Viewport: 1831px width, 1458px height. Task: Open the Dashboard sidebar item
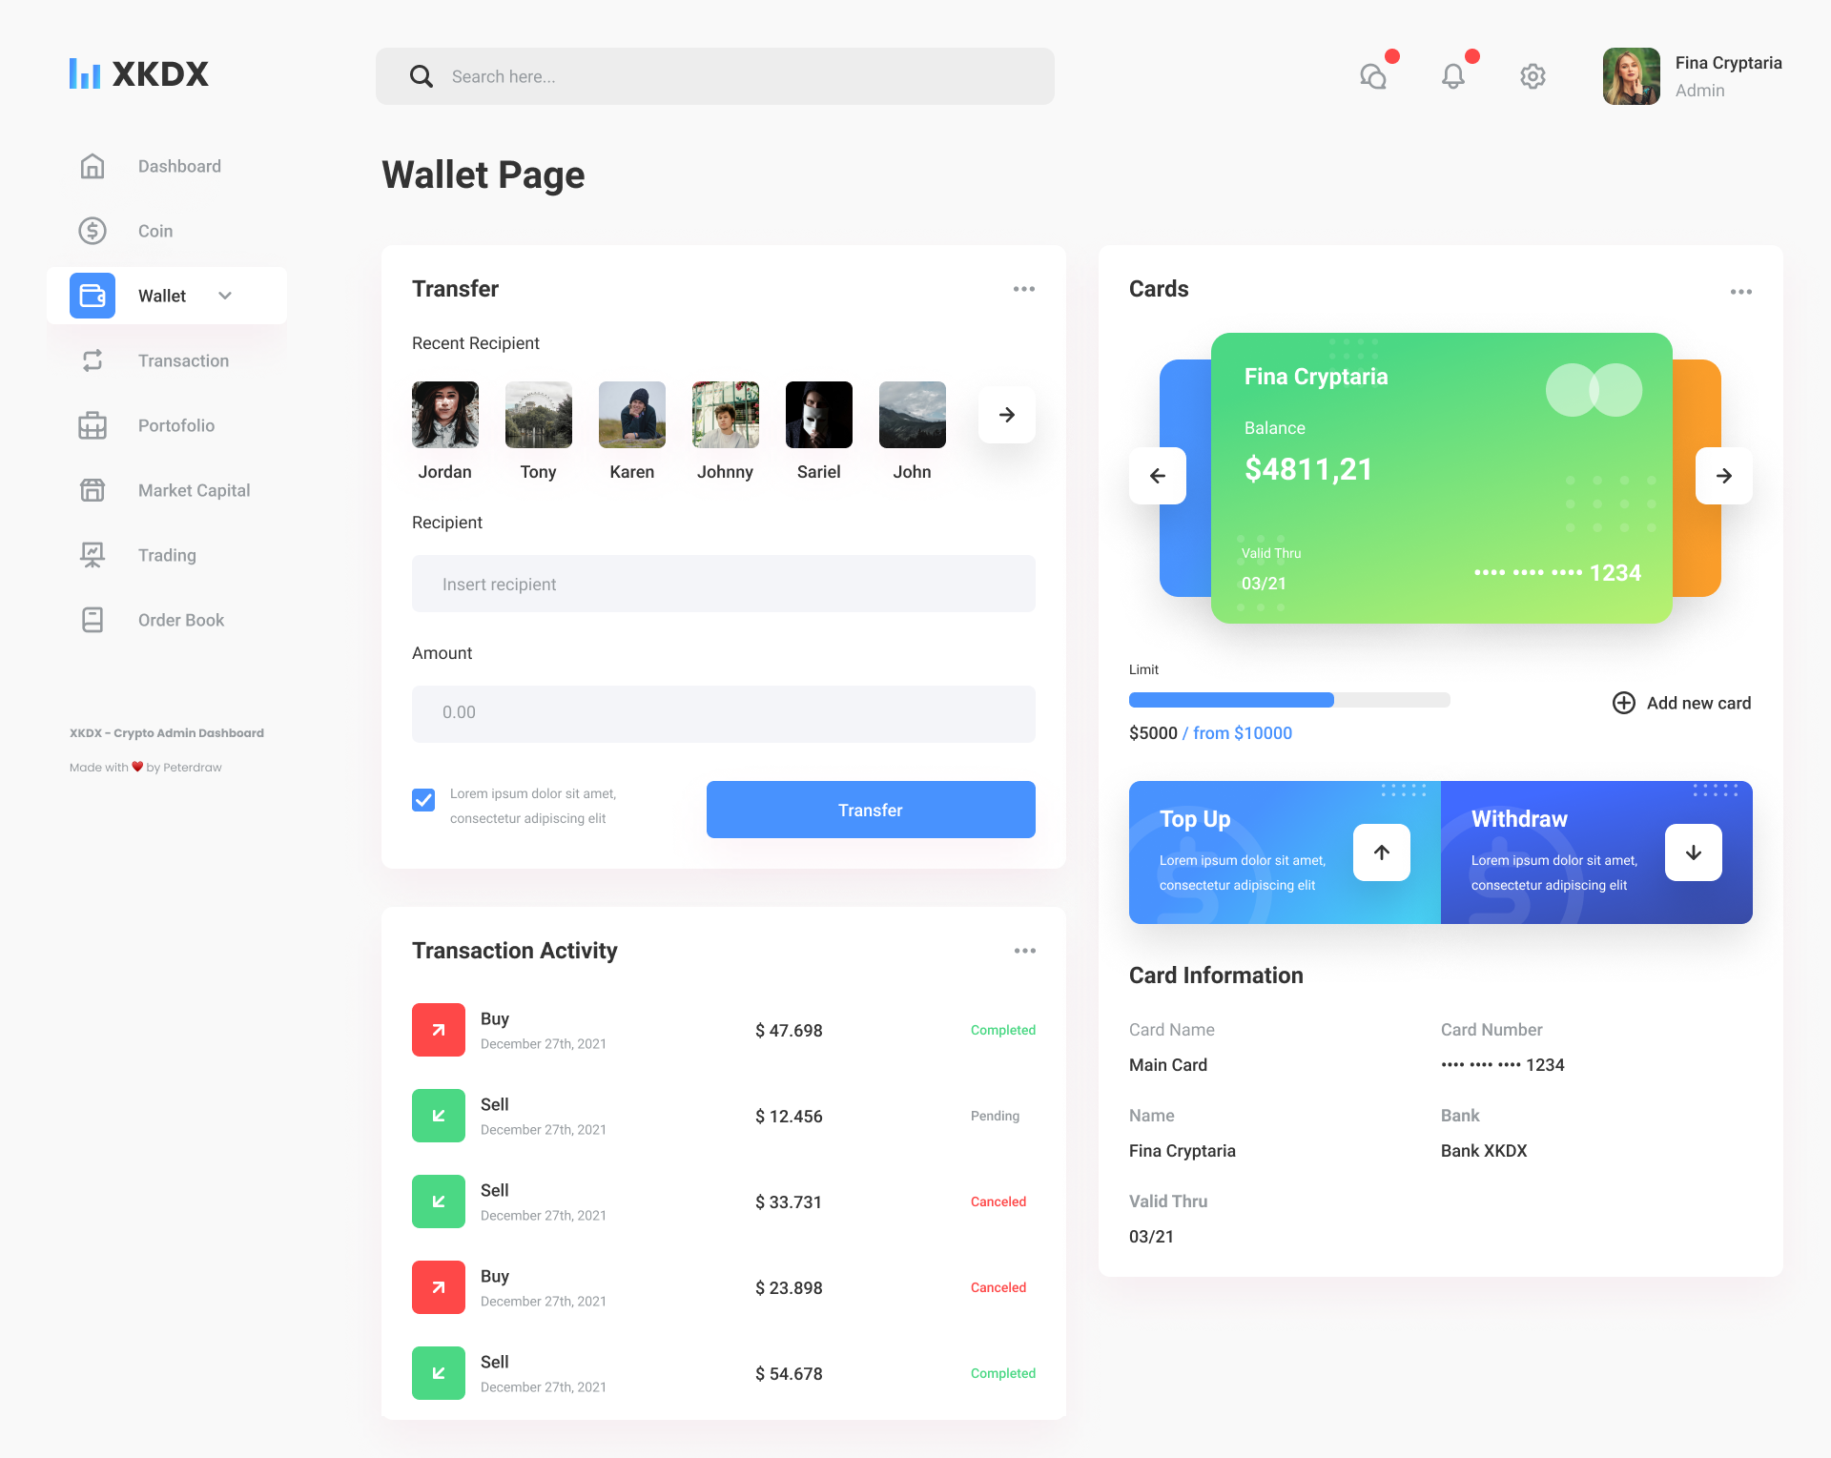click(x=179, y=167)
